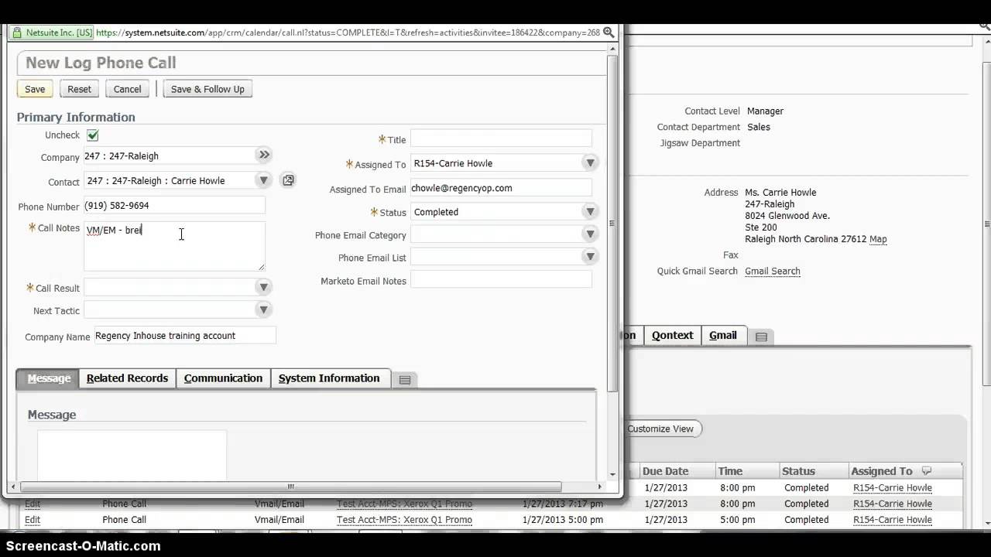The width and height of the screenshot is (991, 557).
Task: Click the Marketo Email Notes field
Action: pos(501,280)
